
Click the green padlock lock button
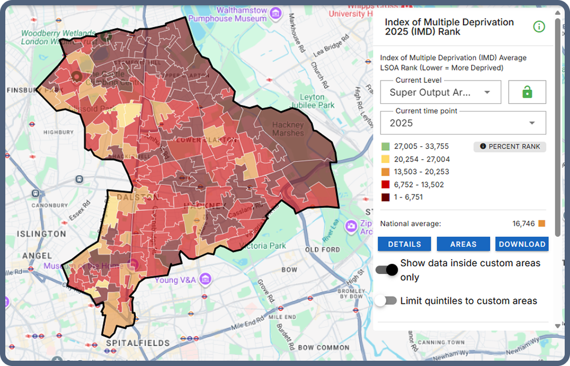(x=527, y=92)
